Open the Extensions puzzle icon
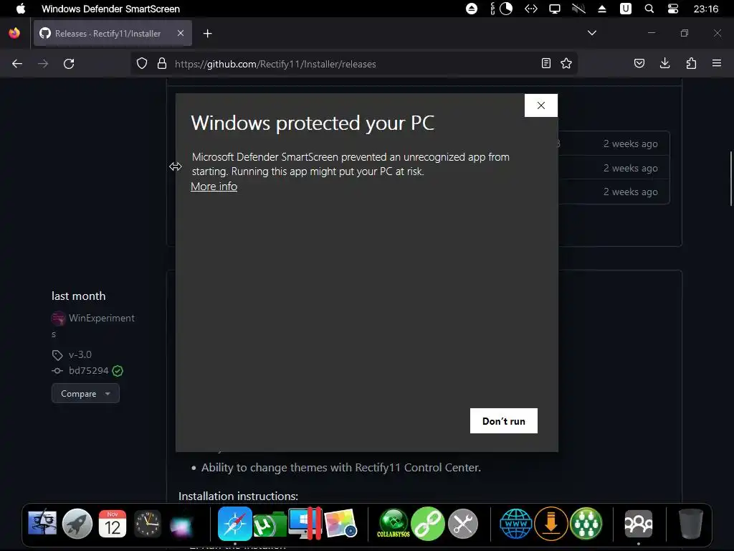734x551 pixels. (x=691, y=63)
